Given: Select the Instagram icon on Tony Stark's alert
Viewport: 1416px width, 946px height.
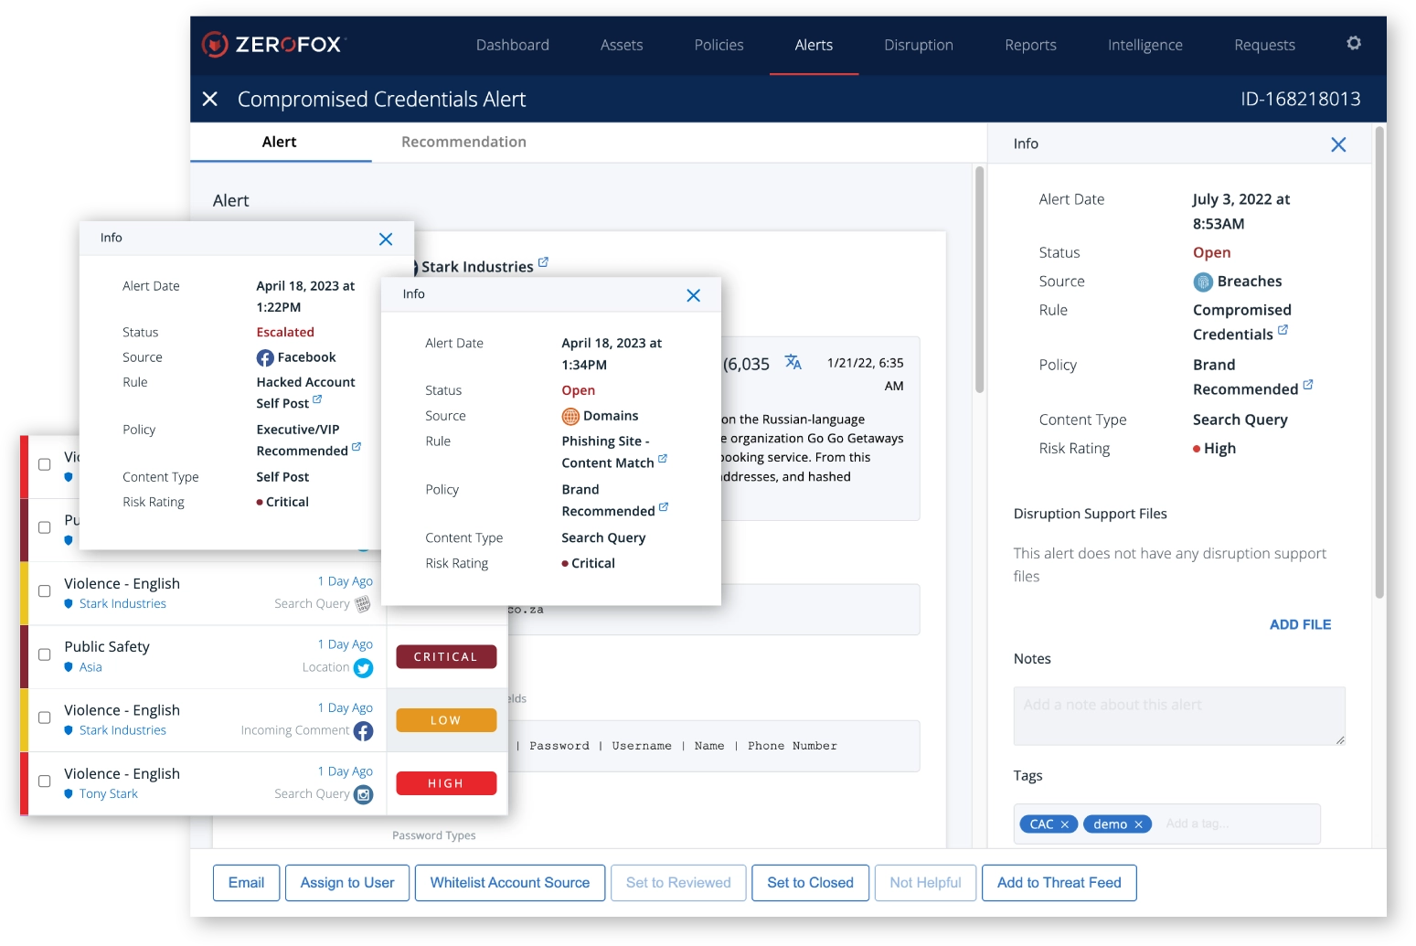Looking at the screenshot, I should tap(363, 795).
